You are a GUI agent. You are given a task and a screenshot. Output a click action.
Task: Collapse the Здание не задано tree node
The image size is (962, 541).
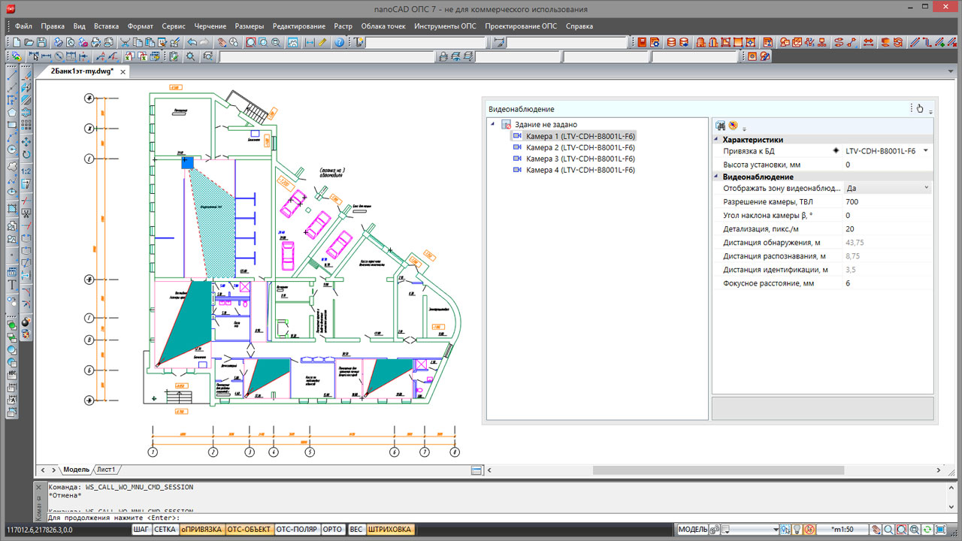point(492,125)
